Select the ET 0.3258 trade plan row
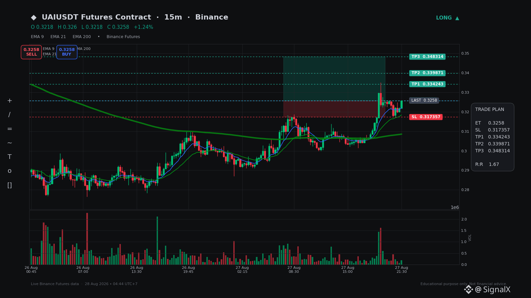Image resolution: width=531 pixels, height=298 pixels. click(x=490, y=123)
